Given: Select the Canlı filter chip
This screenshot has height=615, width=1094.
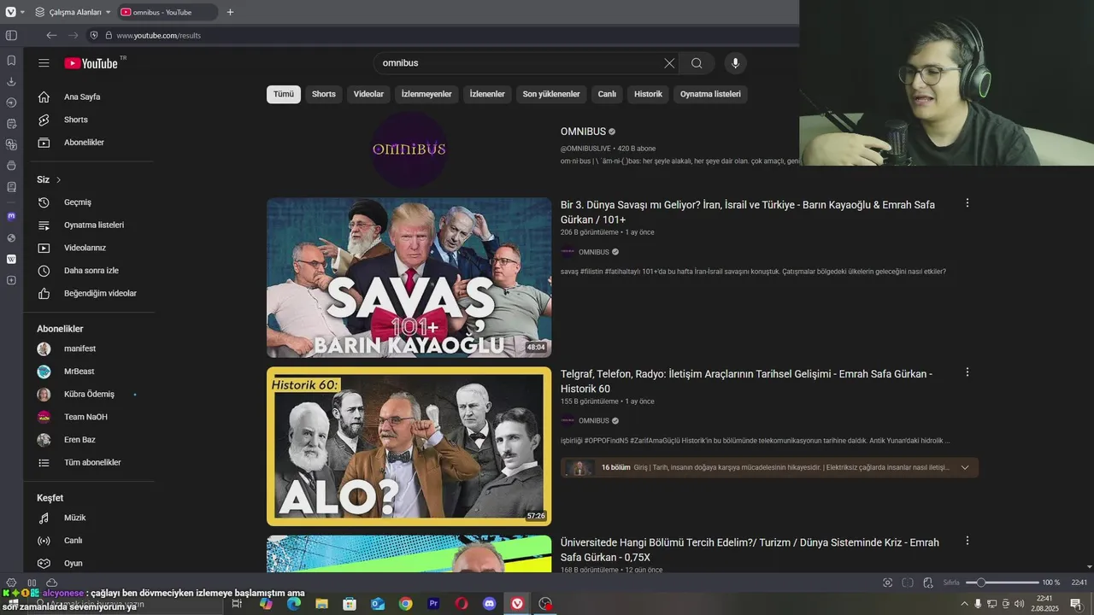Looking at the screenshot, I should 607,94.
